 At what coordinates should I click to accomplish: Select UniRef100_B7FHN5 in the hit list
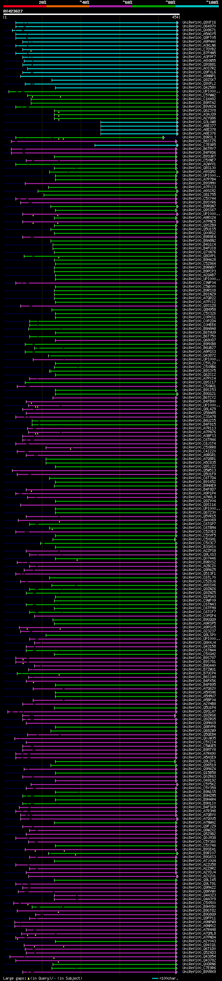point(199,53)
